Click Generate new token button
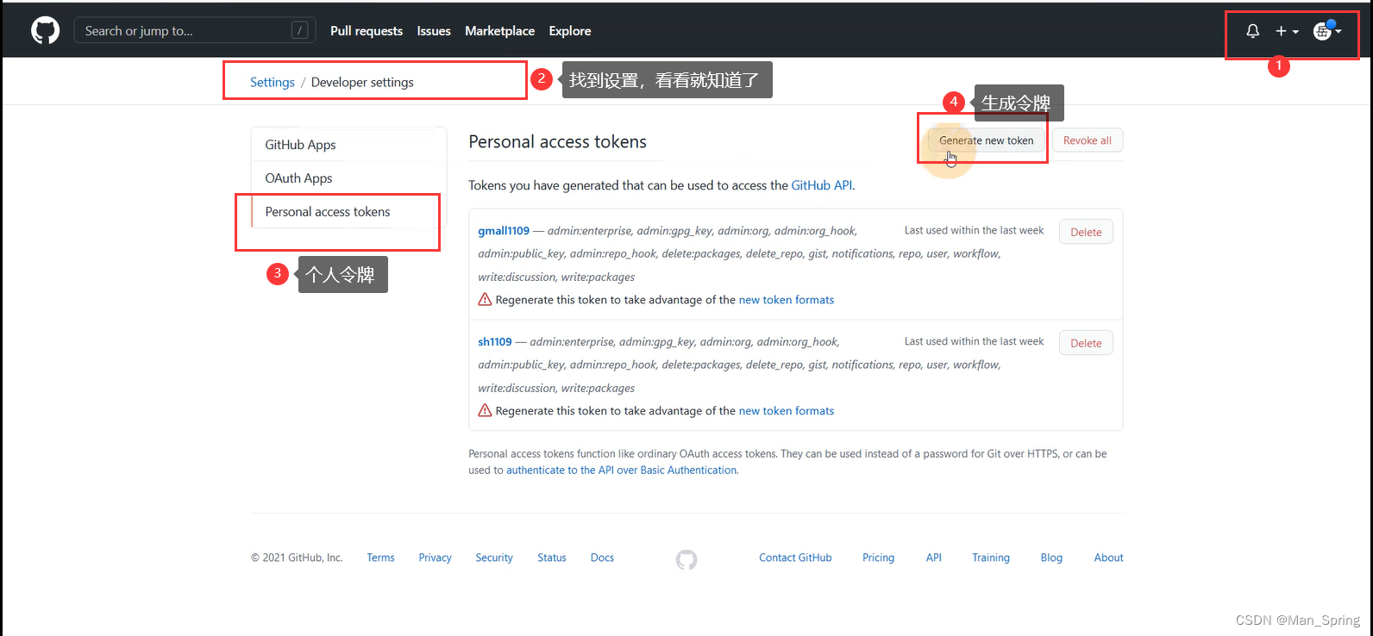 [x=986, y=140]
